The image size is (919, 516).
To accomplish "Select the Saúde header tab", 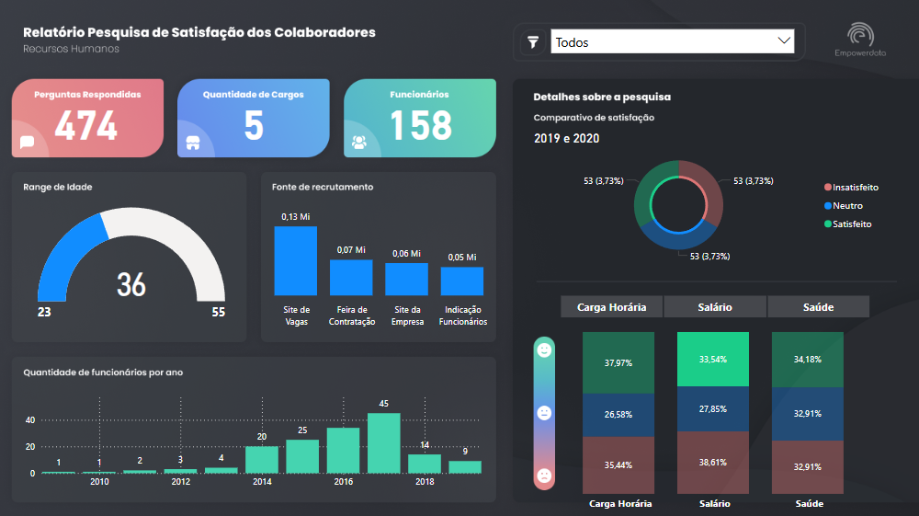I will tap(818, 307).
